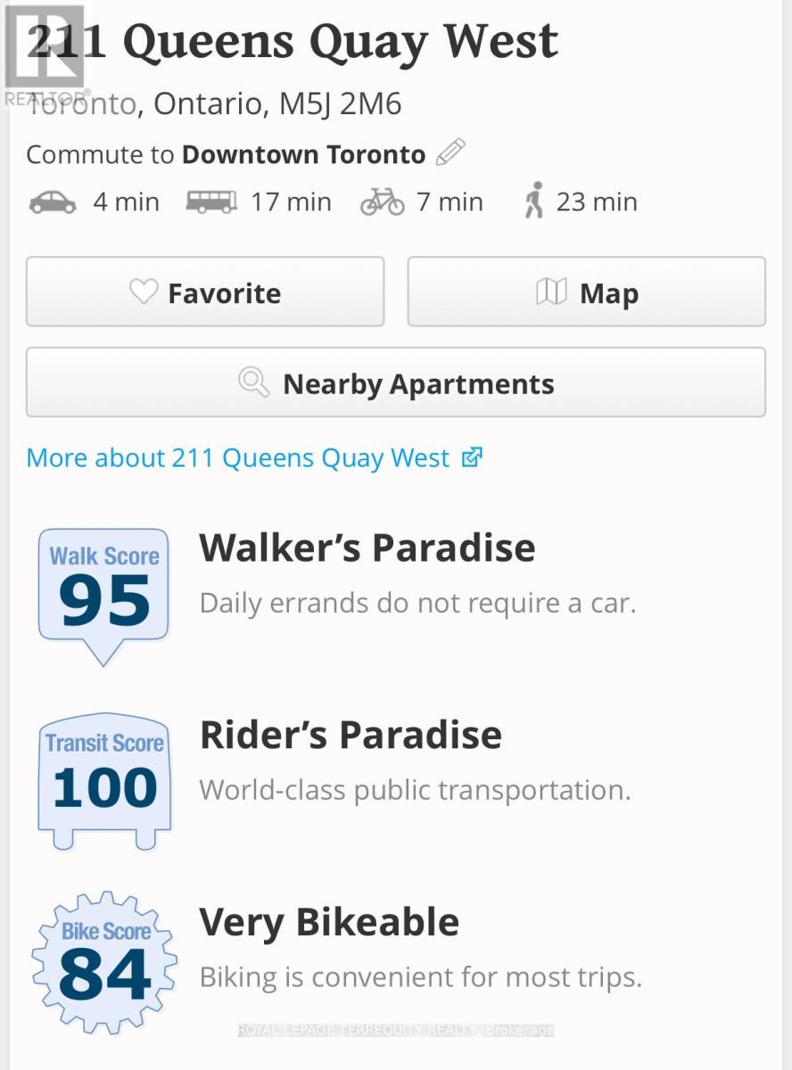
Task: Click the heart icon in Favorite
Action: [x=144, y=292]
